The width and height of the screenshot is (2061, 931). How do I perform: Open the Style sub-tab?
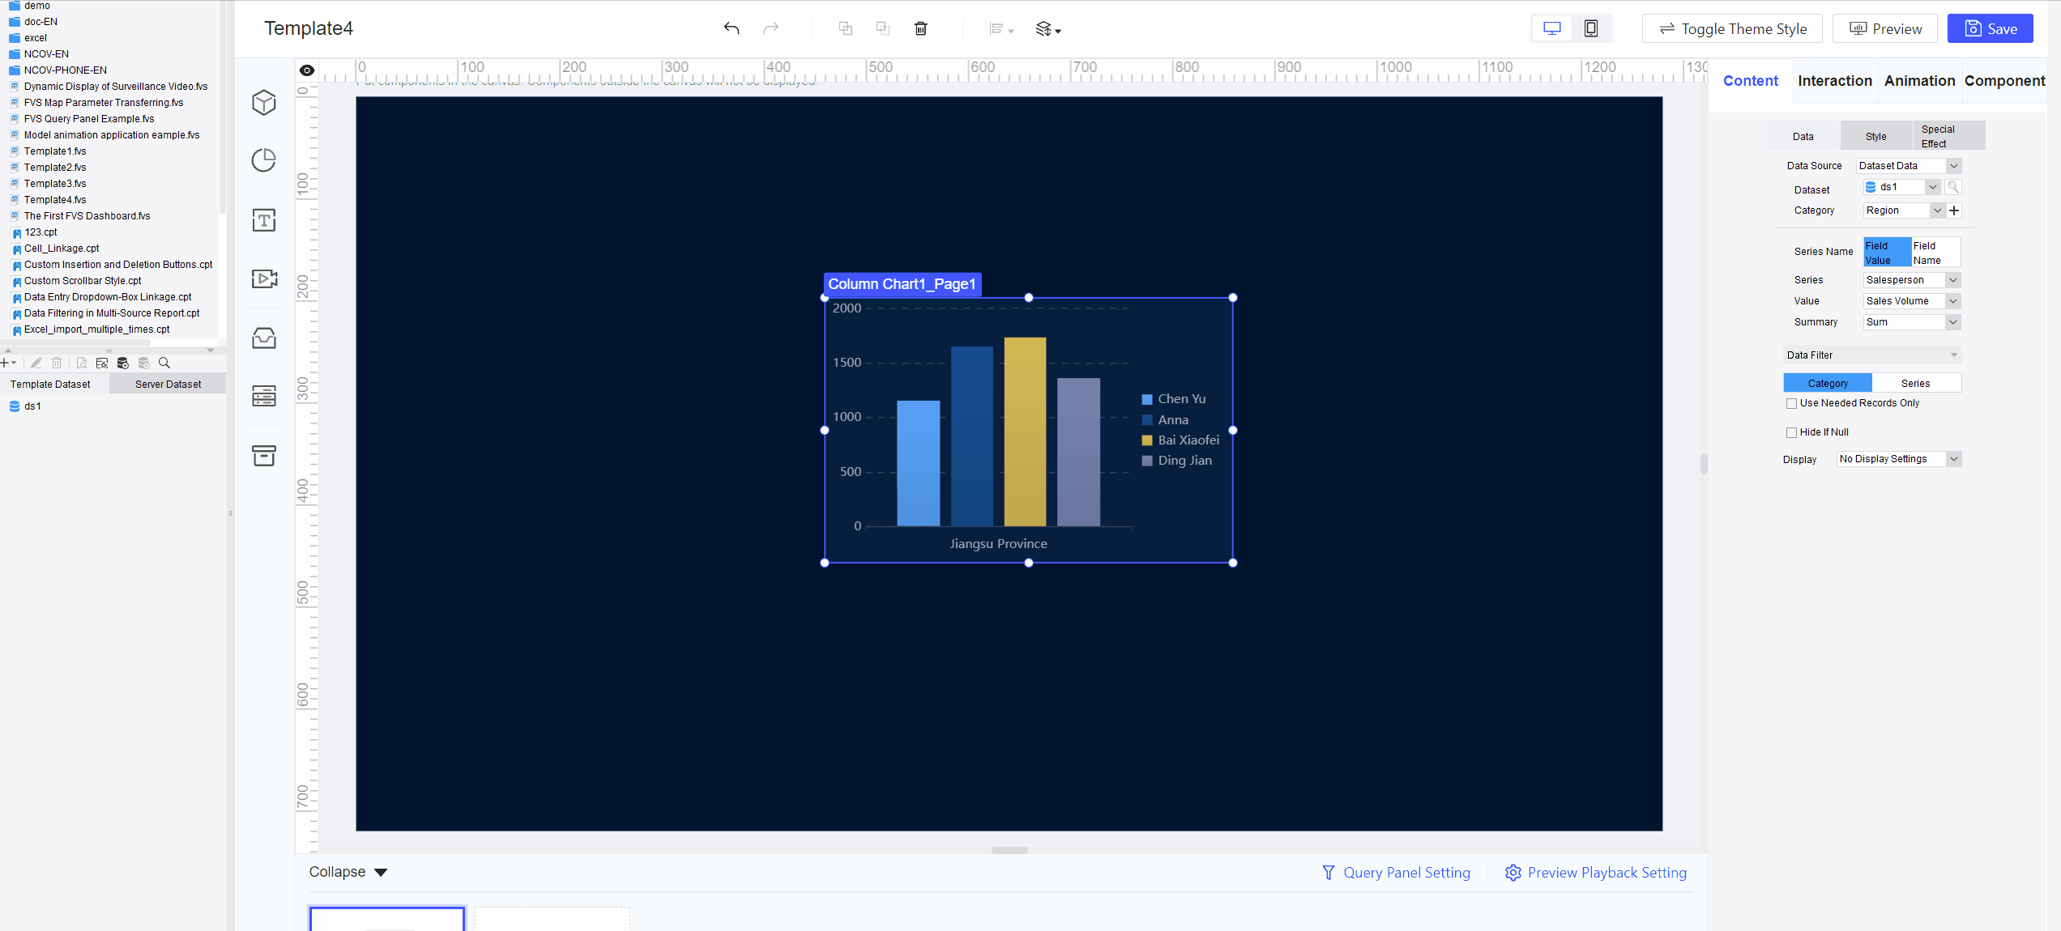click(x=1876, y=137)
